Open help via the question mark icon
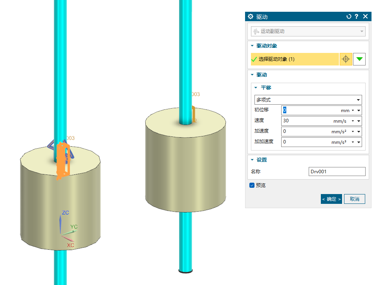Viewport: 388px width, 285px height. click(x=357, y=16)
